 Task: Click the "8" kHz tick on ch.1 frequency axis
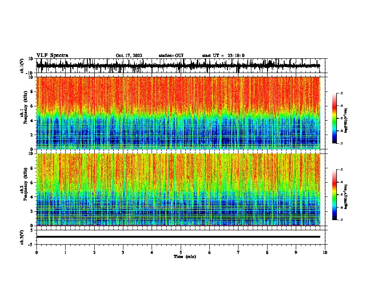[x=32, y=92]
